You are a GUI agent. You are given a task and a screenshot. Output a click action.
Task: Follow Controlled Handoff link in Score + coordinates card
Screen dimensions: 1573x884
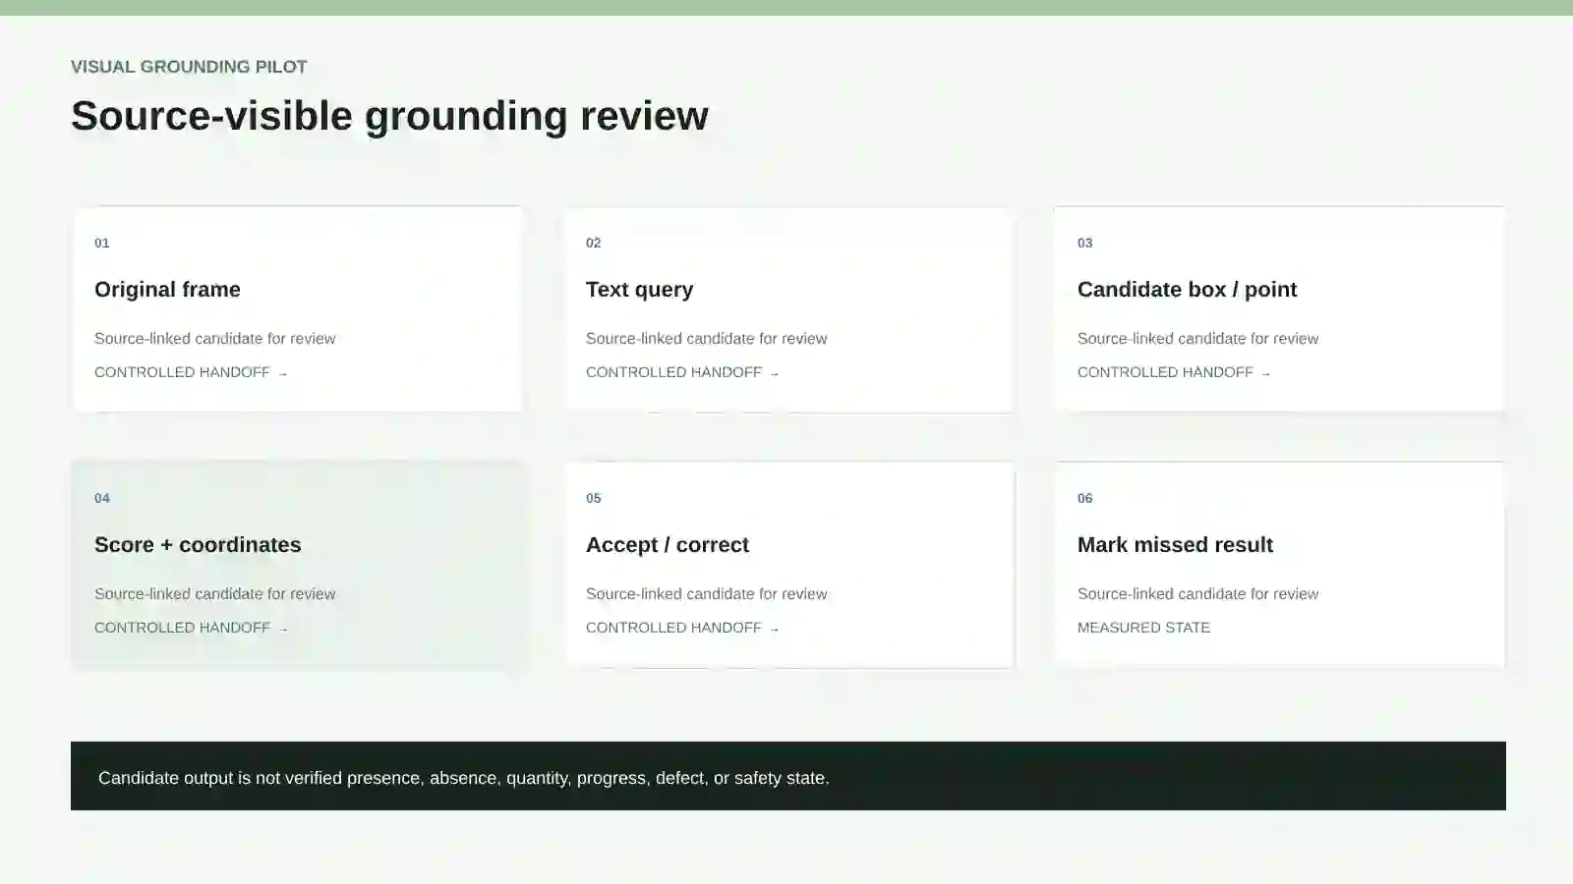(191, 628)
